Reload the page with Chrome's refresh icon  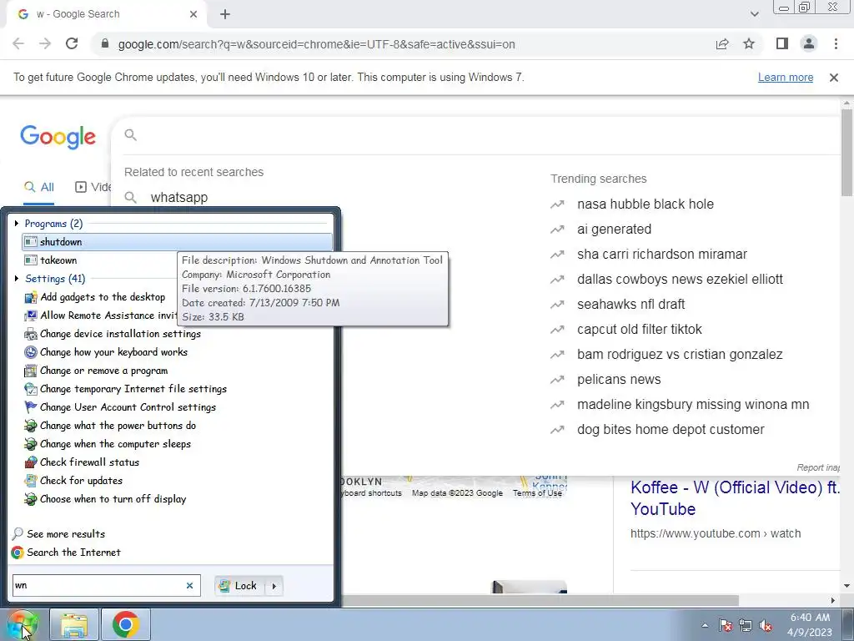coord(72,43)
